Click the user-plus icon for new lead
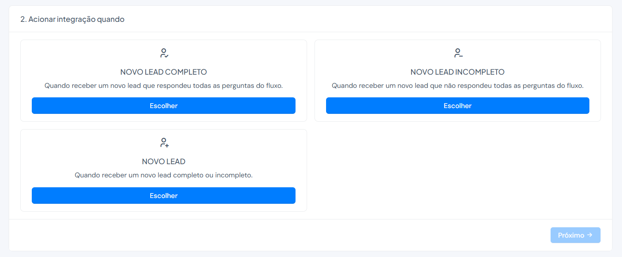 tap(164, 143)
